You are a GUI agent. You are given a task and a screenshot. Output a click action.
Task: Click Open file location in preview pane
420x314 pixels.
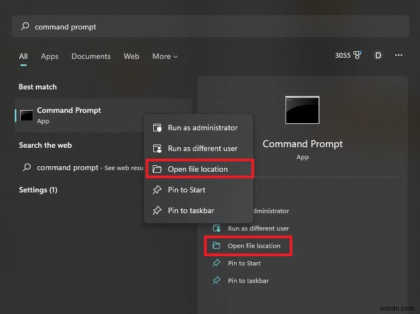[x=254, y=246]
